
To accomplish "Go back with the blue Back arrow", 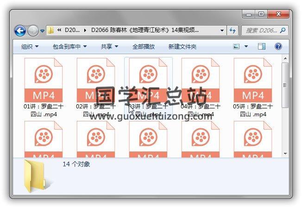I will [x=20, y=31].
